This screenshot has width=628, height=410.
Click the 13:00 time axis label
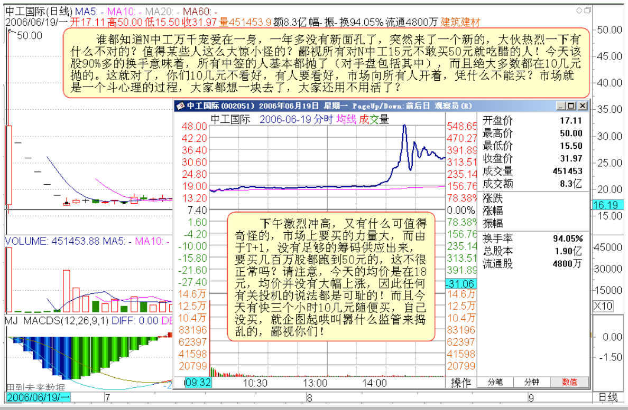tap(315, 383)
